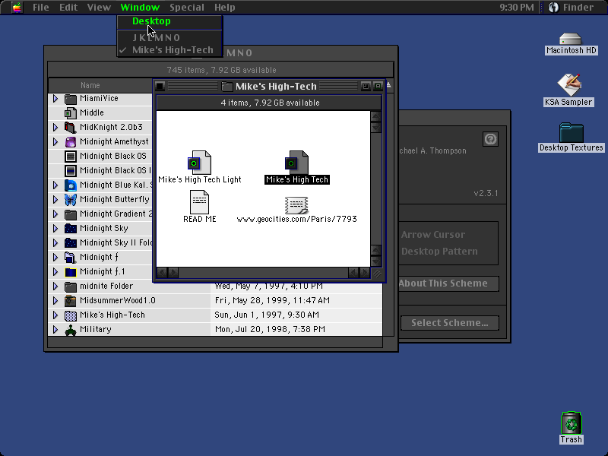Image resolution: width=608 pixels, height=456 pixels.
Task: Select the Middle scheme file icon
Action: tap(70, 113)
